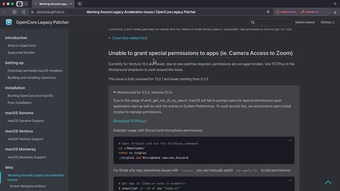Open the GitHub link in the header

tap(327, 22)
